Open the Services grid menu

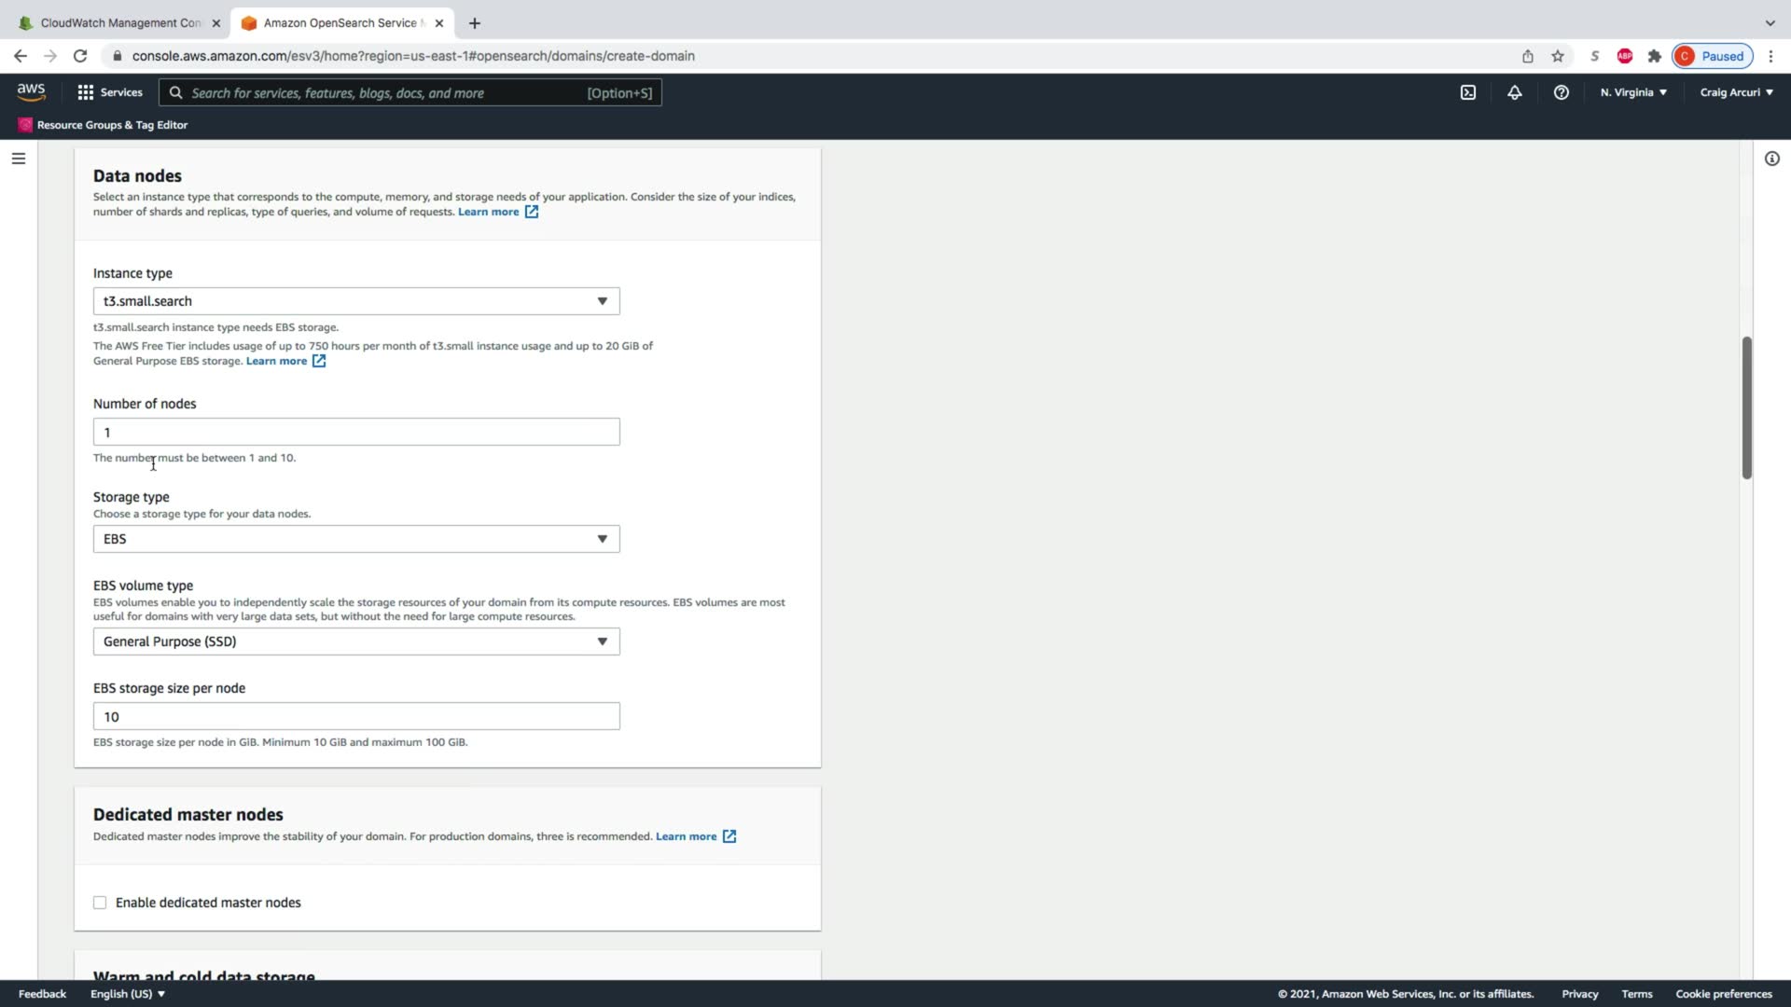pos(110,92)
